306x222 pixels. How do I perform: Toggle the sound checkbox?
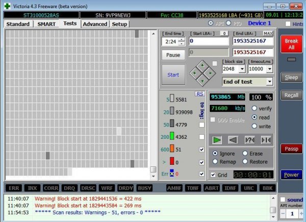pos(283,200)
